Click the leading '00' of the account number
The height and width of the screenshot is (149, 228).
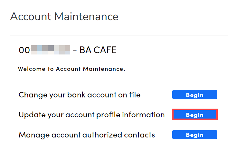[24, 50]
